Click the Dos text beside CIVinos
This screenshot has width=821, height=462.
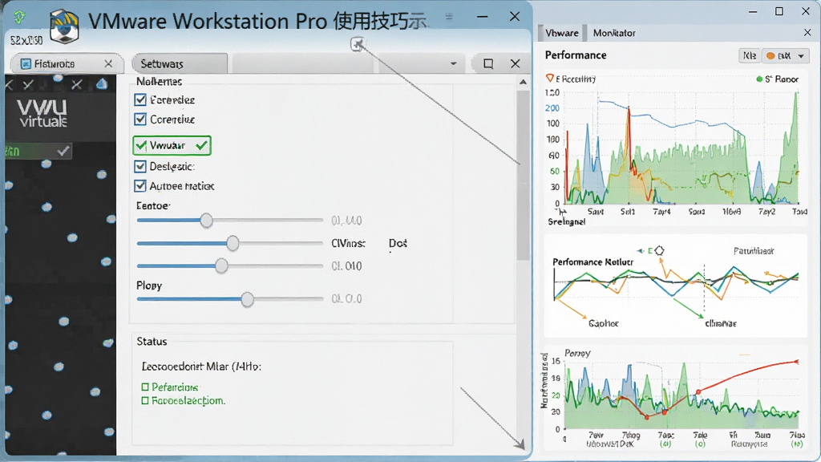[398, 243]
